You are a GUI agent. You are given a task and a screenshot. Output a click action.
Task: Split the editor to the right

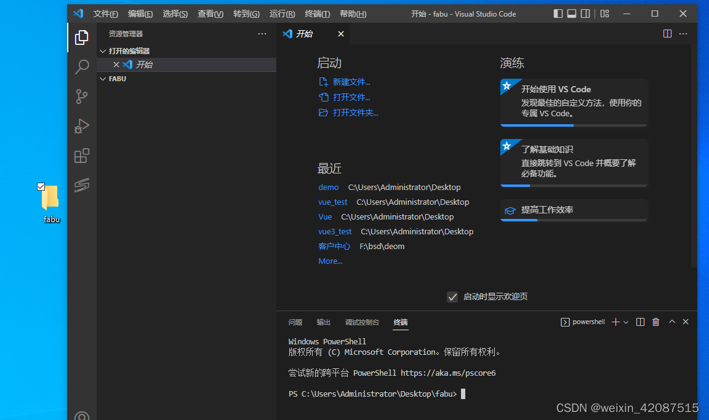pos(667,33)
